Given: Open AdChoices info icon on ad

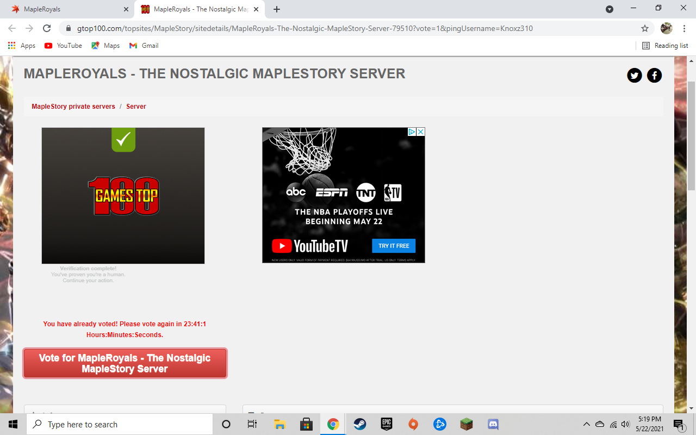Looking at the screenshot, I should (412, 132).
